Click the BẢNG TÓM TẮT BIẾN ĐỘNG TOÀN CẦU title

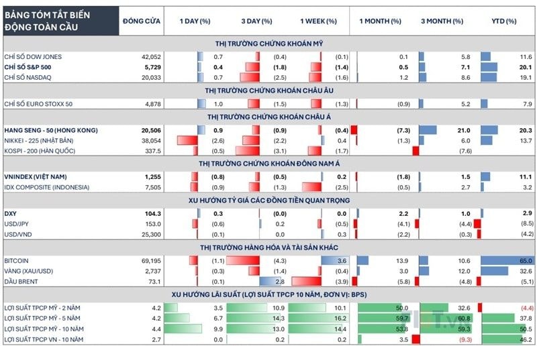click(x=47, y=21)
